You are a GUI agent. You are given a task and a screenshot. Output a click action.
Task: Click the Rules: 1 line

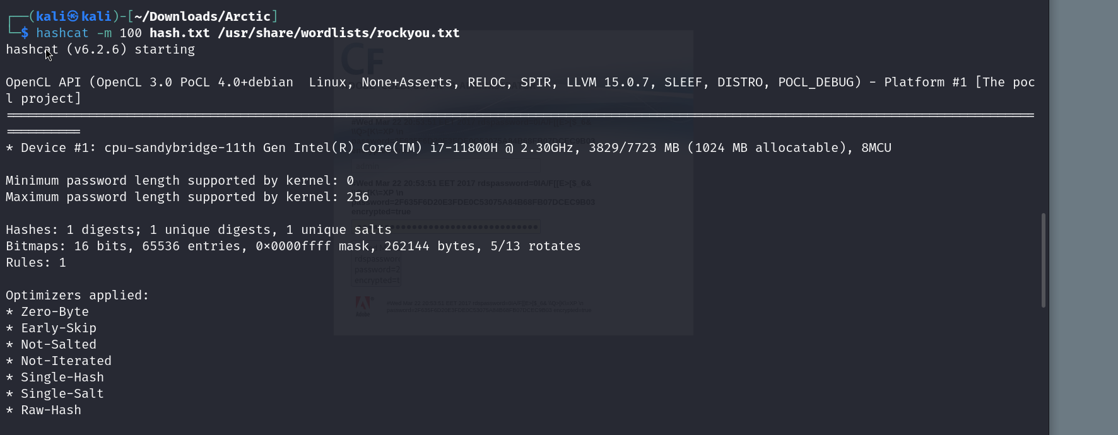point(35,262)
